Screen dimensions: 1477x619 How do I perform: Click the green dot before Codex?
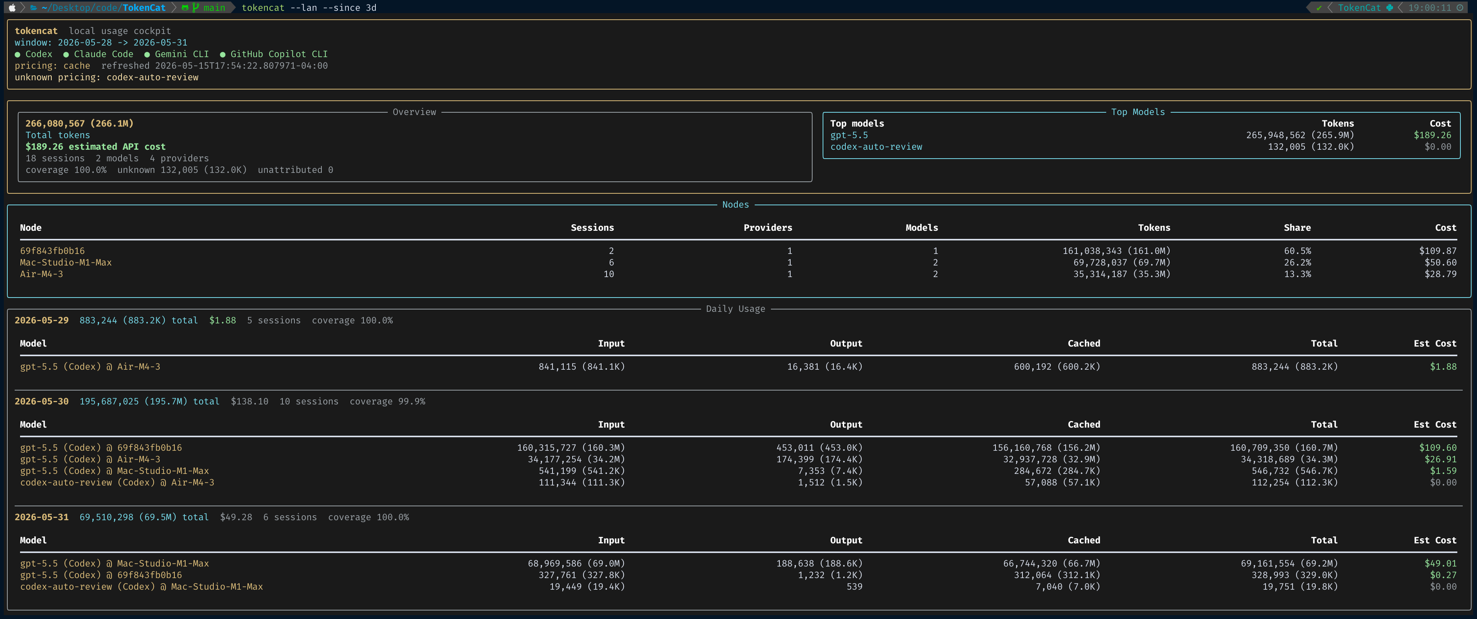(x=18, y=54)
